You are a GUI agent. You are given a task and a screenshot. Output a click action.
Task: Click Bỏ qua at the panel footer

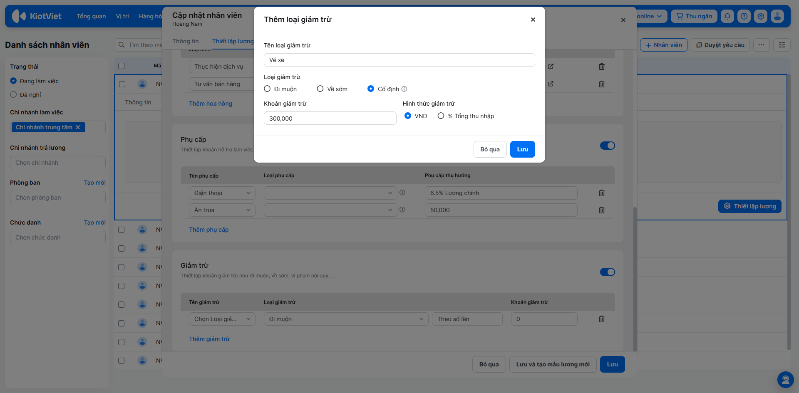[489, 364]
